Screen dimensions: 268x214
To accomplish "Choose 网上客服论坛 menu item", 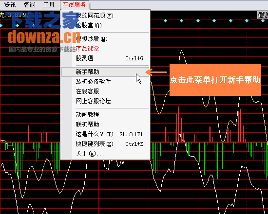I will tap(105, 101).
